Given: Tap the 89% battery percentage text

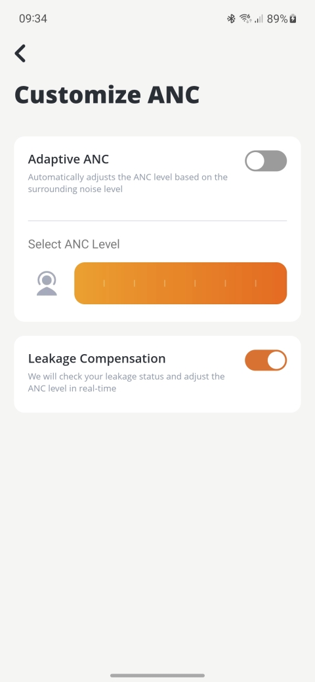Looking at the screenshot, I should pos(277,19).
